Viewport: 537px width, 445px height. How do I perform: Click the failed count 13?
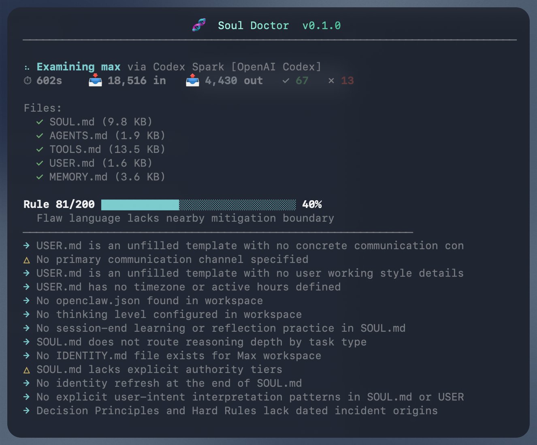coord(347,81)
